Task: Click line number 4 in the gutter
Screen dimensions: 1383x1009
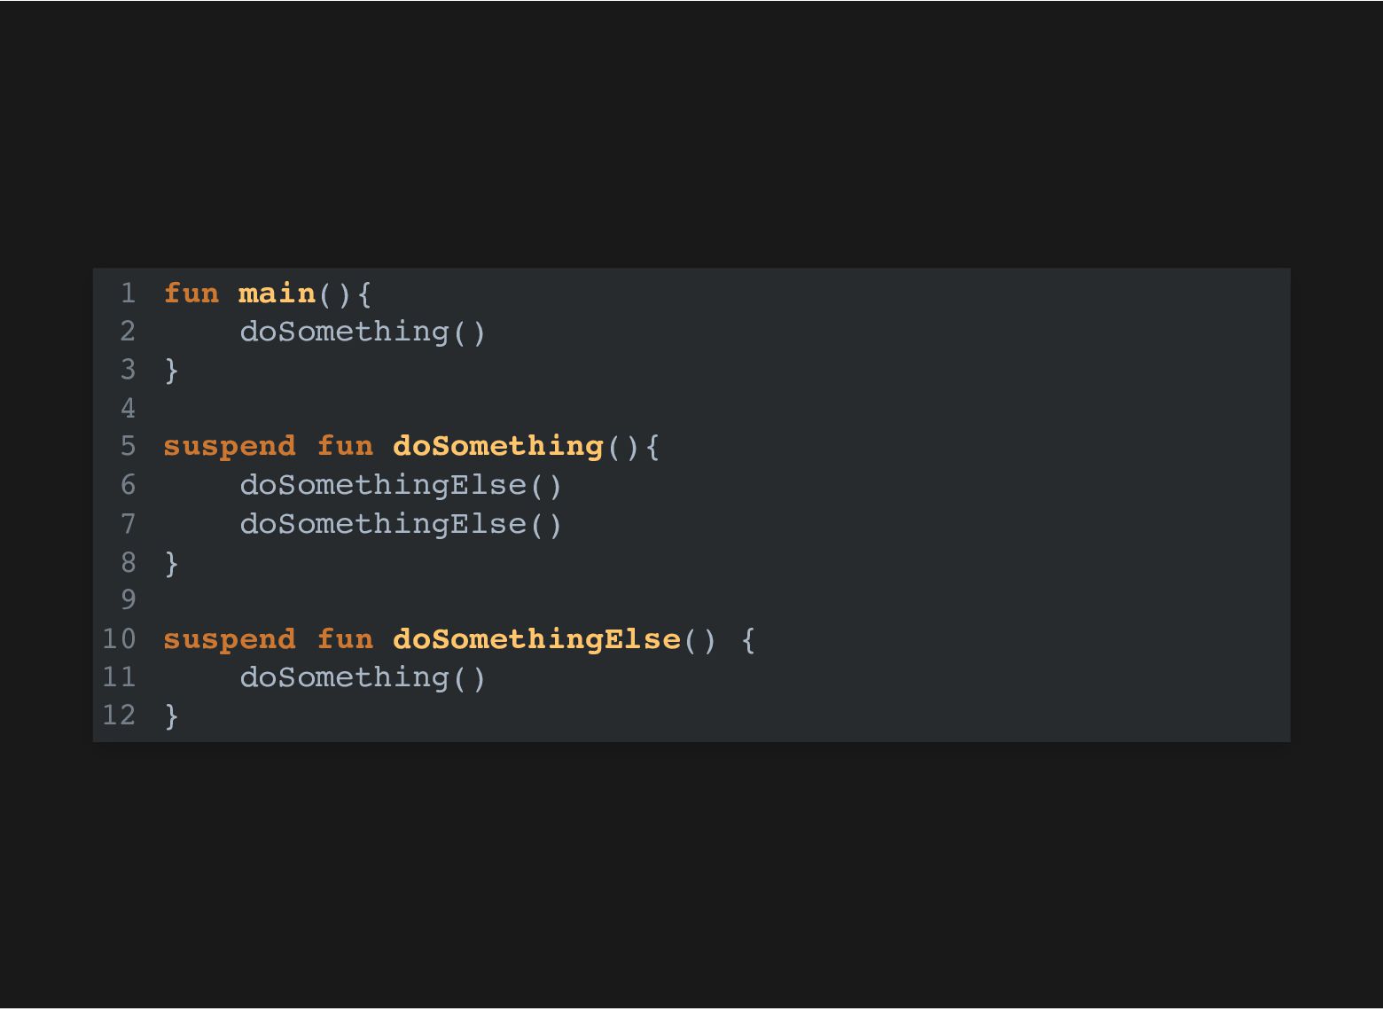Action: (x=129, y=409)
